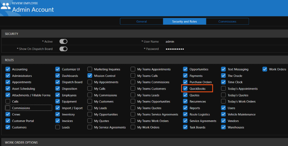Check the My Calls checkbox
Screen dimensions: 288x146
point(90,89)
